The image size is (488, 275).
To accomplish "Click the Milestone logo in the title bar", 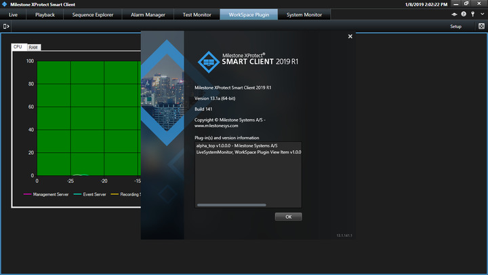I will [4, 4].
